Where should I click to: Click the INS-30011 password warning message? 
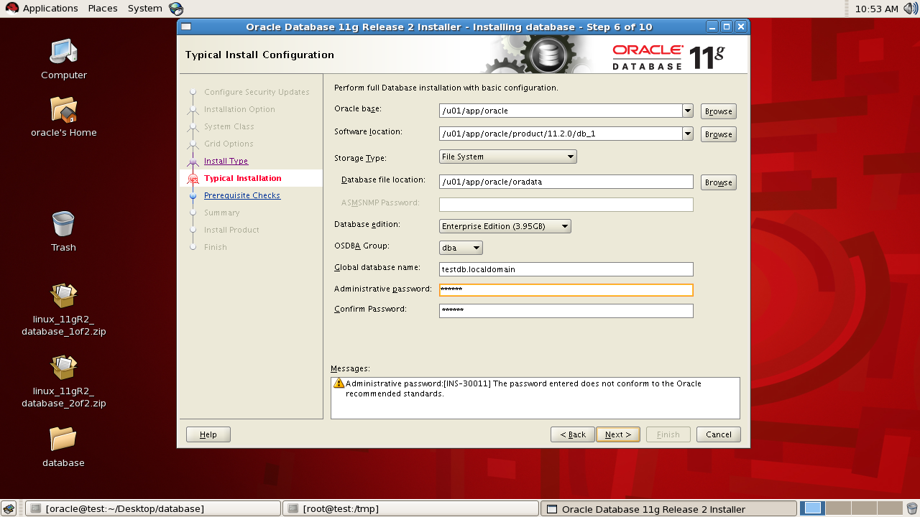click(x=523, y=388)
